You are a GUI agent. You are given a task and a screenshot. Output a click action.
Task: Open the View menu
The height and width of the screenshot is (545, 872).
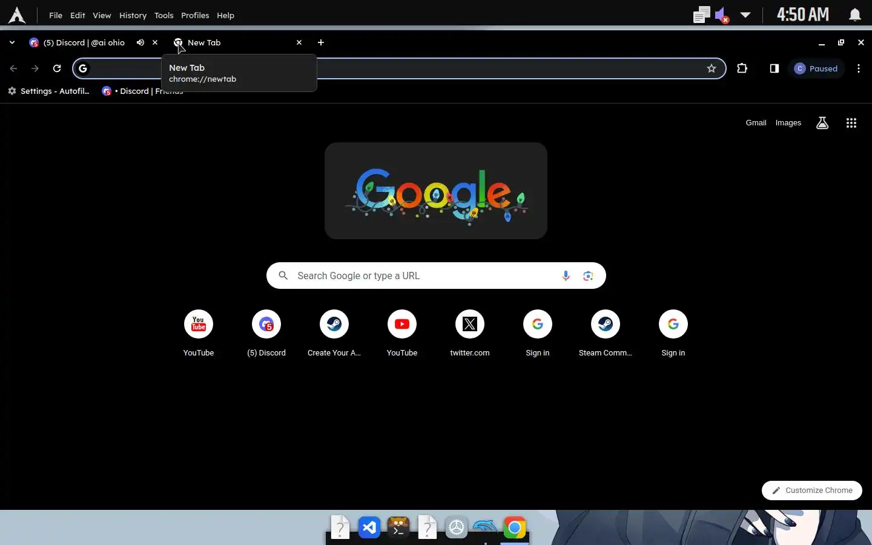[x=102, y=15]
